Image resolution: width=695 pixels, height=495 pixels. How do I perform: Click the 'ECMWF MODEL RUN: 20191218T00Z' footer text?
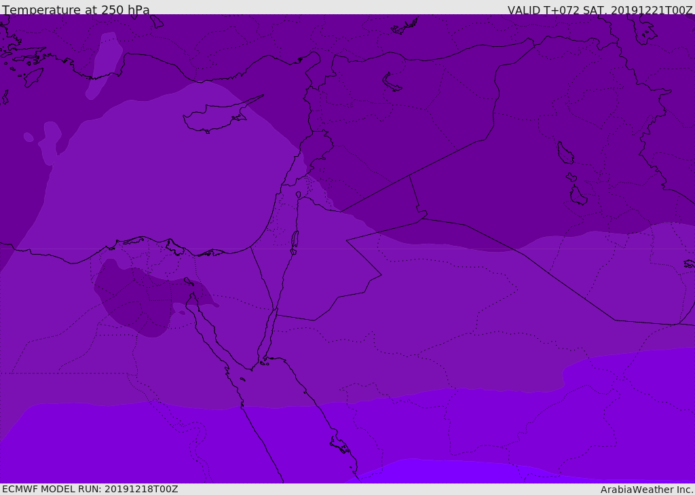(90, 489)
